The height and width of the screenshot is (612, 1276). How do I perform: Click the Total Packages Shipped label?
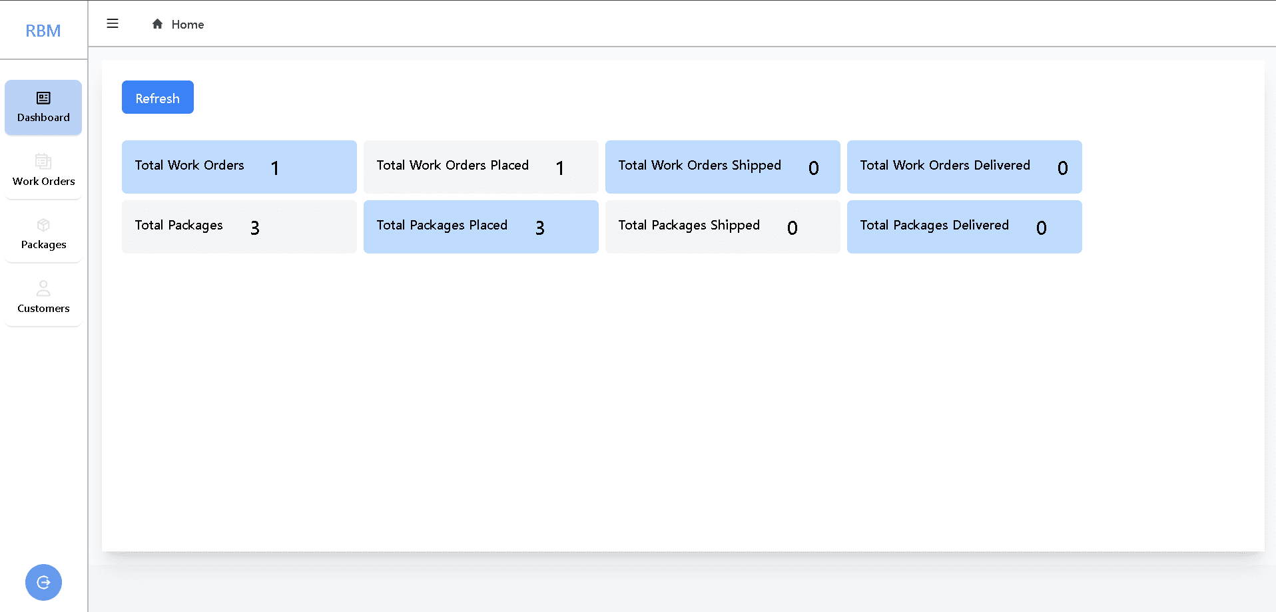click(689, 226)
